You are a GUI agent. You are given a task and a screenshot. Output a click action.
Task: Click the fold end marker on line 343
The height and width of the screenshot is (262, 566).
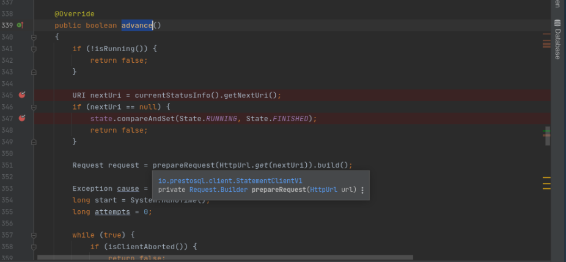click(x=34, y=72)
